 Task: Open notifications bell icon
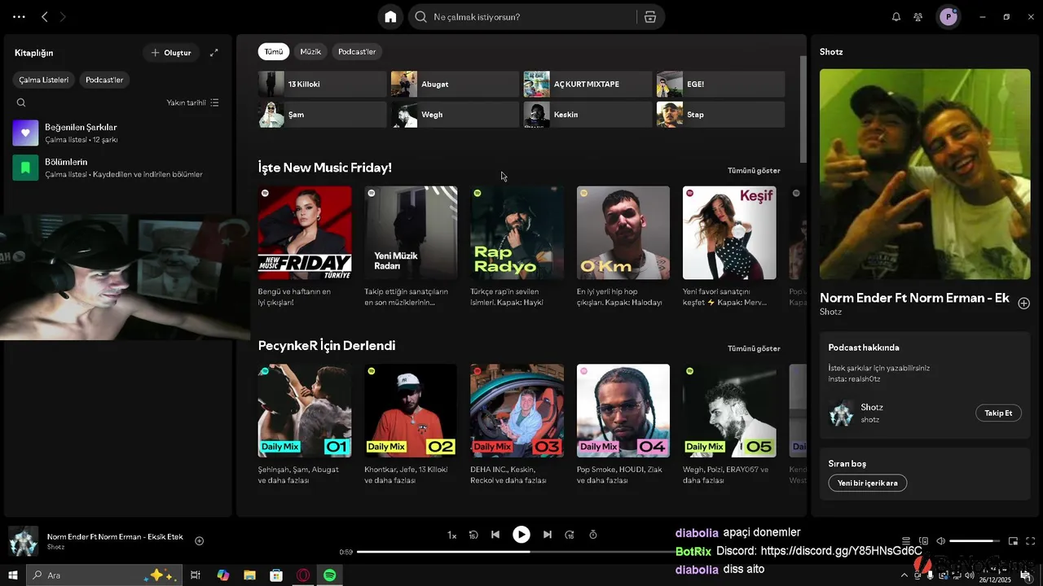point(896,17)
